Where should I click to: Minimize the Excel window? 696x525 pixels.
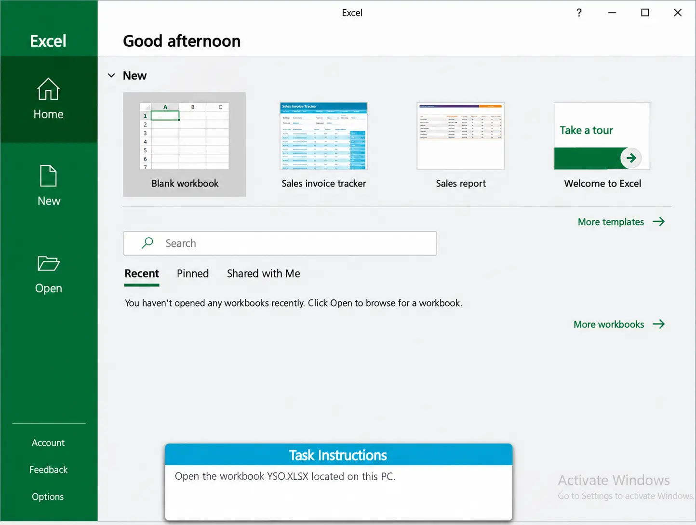[612, 13]
